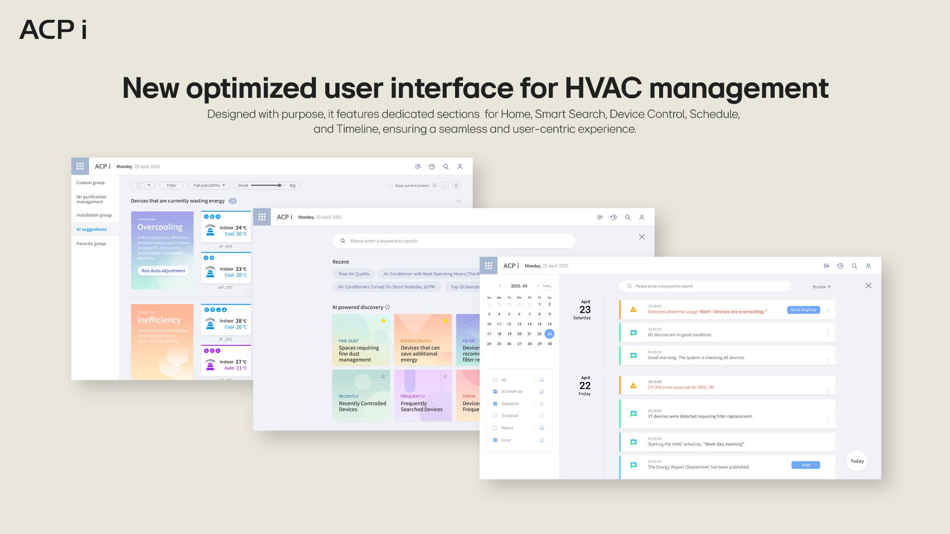The height and width of the screenshot is (534, 950).
Task: Check the Schedule filter checkbox
Action: click(495, 415)
